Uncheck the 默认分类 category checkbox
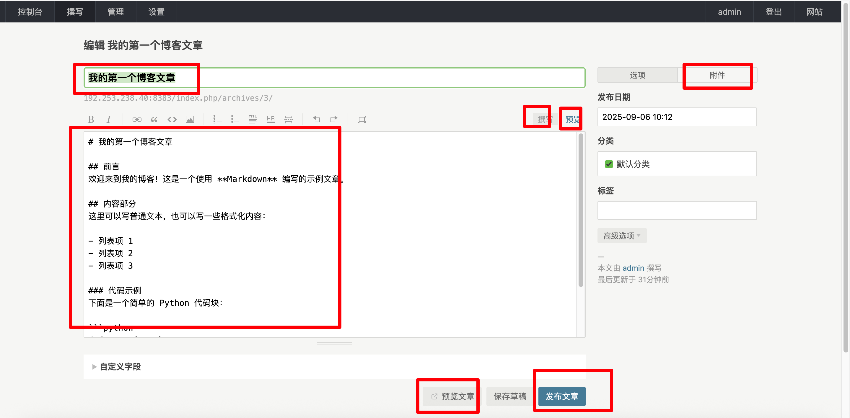850x418 pixels. pos(609,164)
